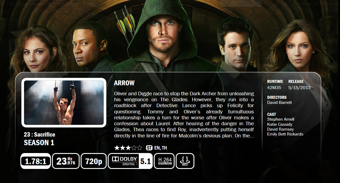
Task: Click cast member Katie Cassidy
Action: [280, 124]
